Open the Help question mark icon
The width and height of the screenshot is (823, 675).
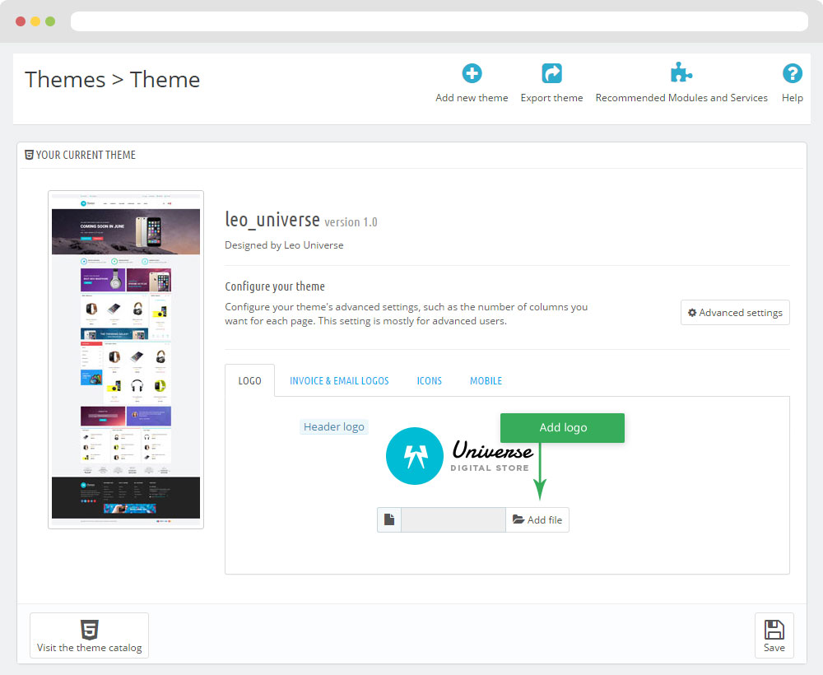pos(792,73)
